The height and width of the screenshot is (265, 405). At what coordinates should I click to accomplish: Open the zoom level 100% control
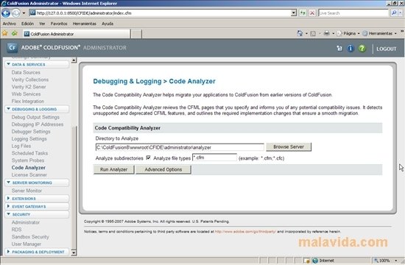[386, 261]
